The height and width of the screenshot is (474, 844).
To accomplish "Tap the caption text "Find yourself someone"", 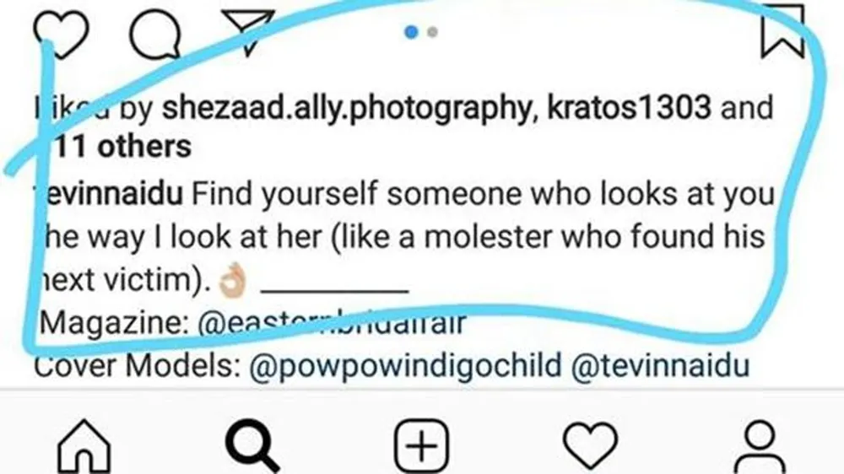I will (x=287, y=196).
